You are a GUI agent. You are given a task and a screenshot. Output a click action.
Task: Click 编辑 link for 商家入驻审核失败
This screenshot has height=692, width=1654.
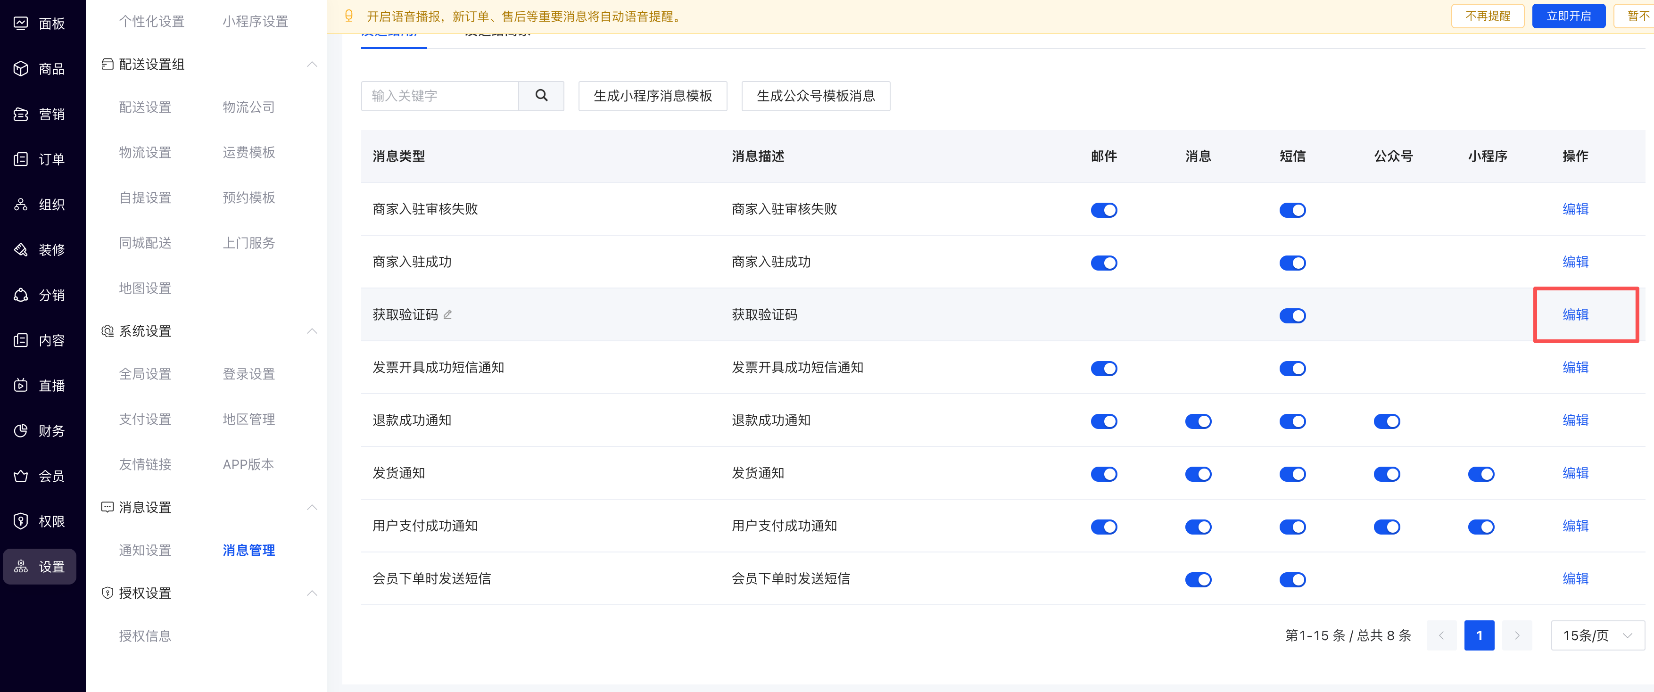pyautogui.click(x=1575, y=209)
